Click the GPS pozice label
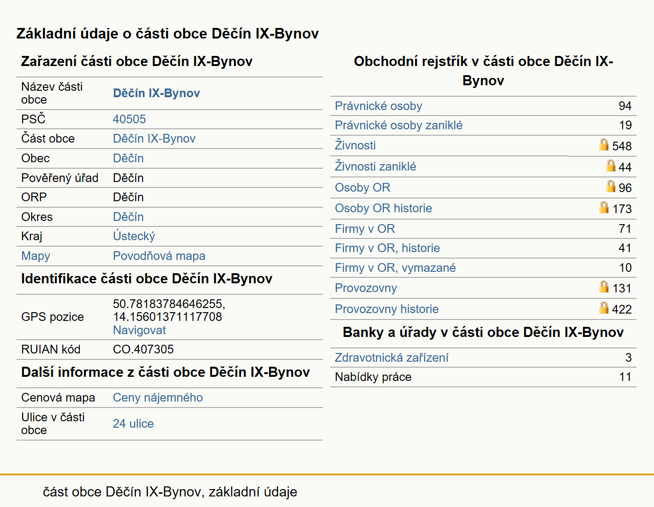The height and width of the screenshot is (507, 654). tap(52, 317)
